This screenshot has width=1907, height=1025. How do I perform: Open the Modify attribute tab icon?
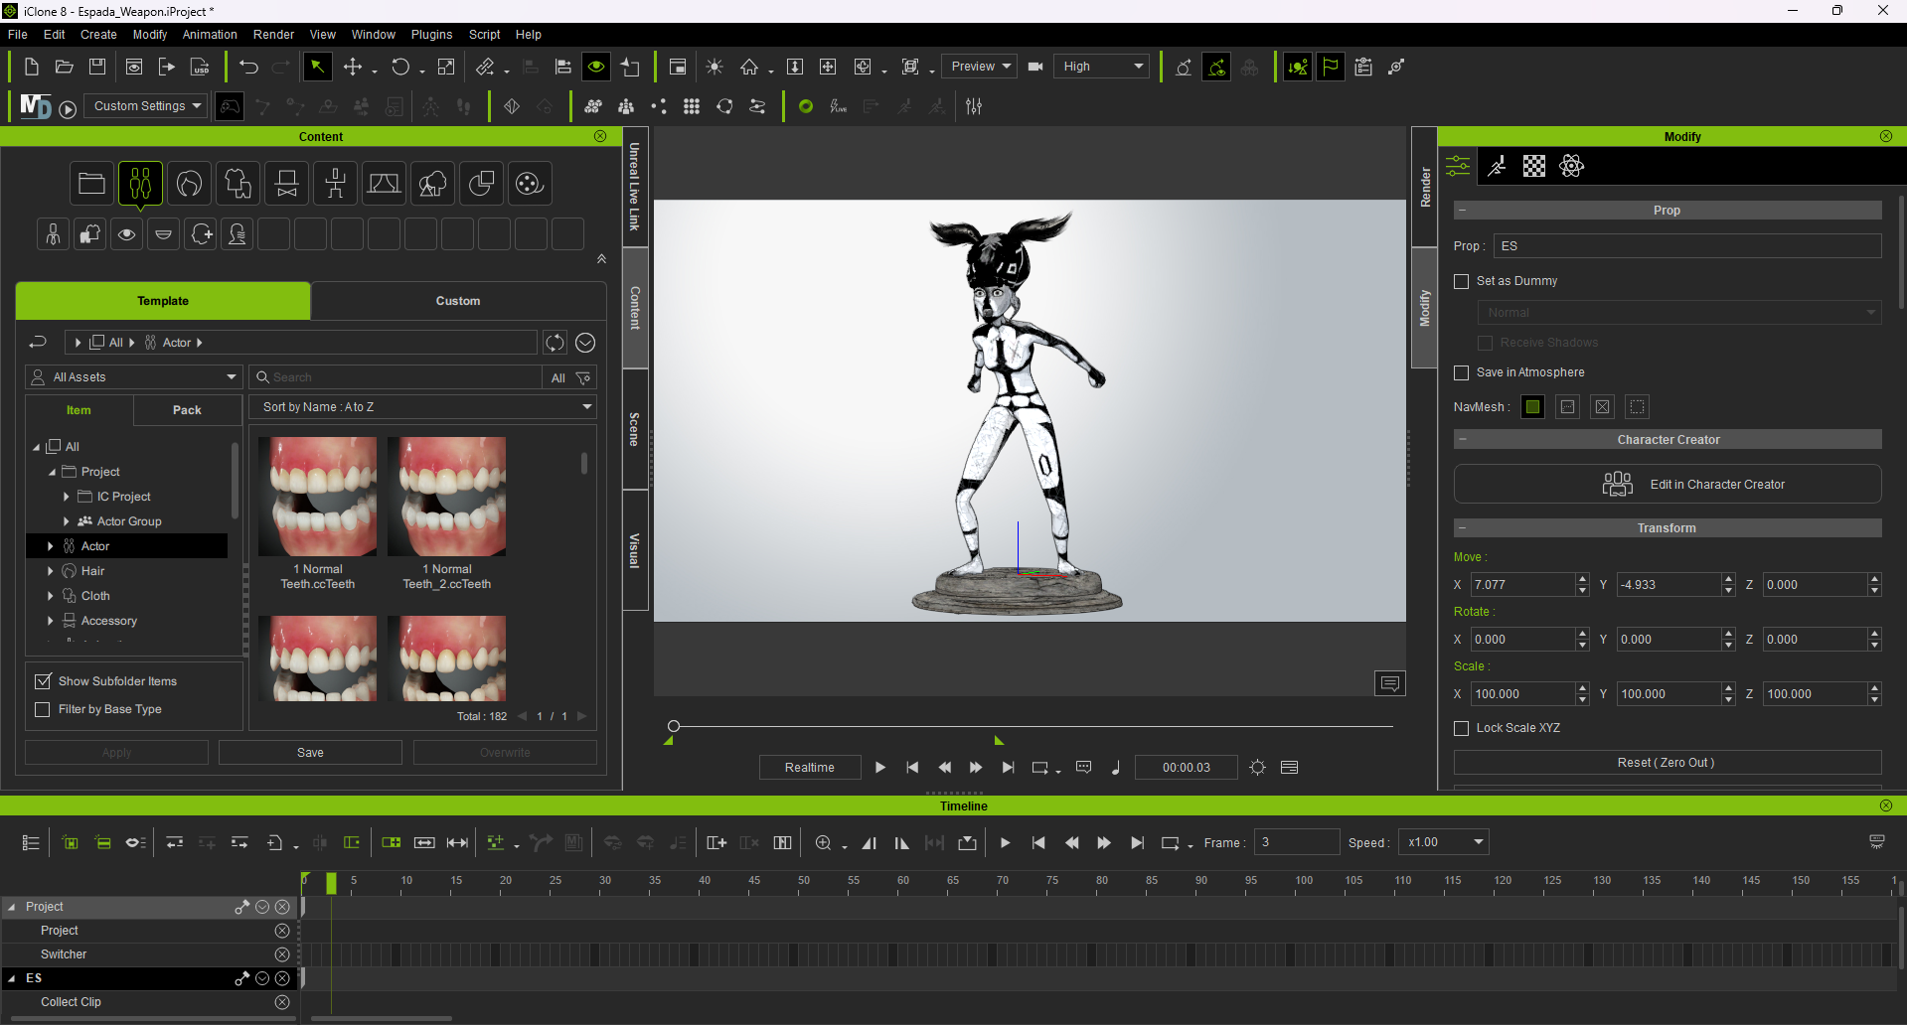pyautogui.click(x=1458, y=166)
